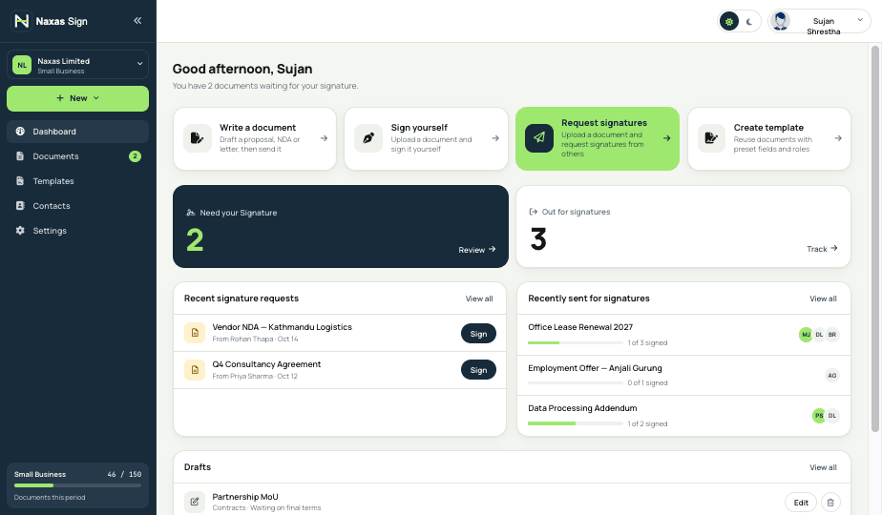Image resolution: width=882 pixels, height=515 pixels.
Task: View all recently sent for signatures
Action: 823,299
